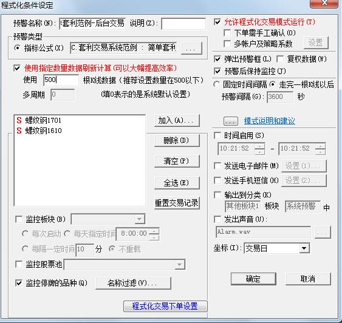
Task: Enable 多帐户及策略系数 checkbox
Action: point(227,44)
